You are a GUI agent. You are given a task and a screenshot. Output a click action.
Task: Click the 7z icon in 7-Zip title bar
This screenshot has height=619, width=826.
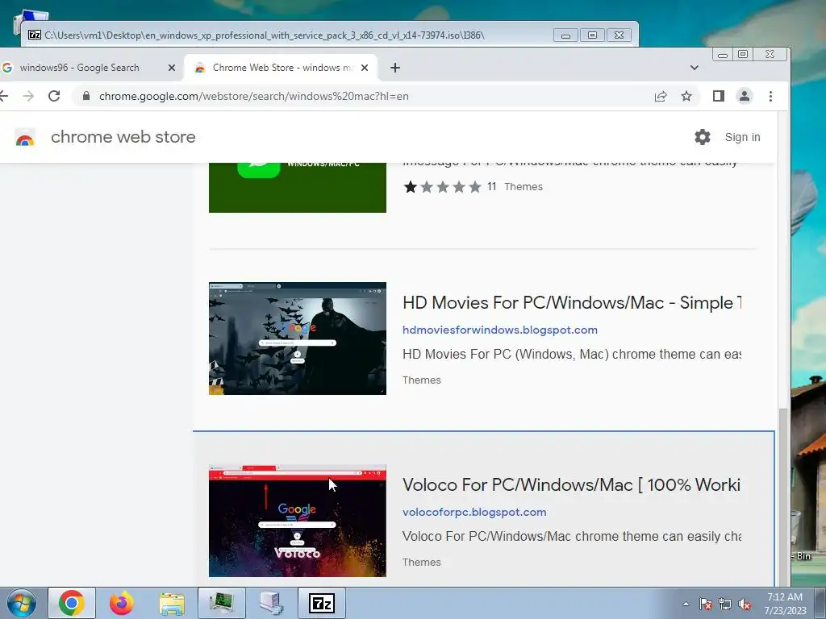(x=35, y=35)
